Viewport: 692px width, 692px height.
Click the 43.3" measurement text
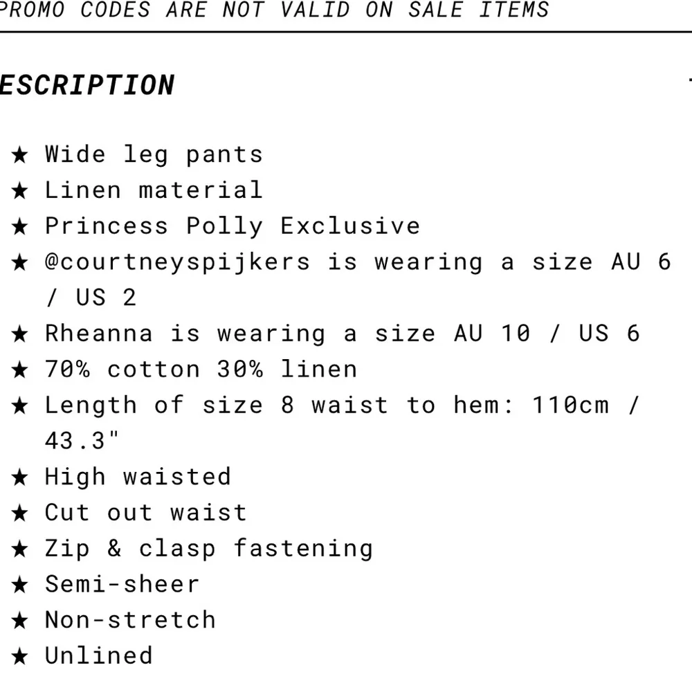(82, 441)
